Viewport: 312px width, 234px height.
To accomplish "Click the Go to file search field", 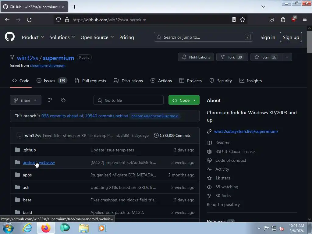I will [129, 100].
